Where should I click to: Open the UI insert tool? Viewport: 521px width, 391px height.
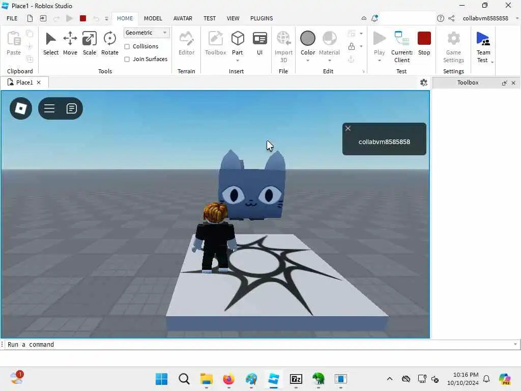[x=260, y=43]
